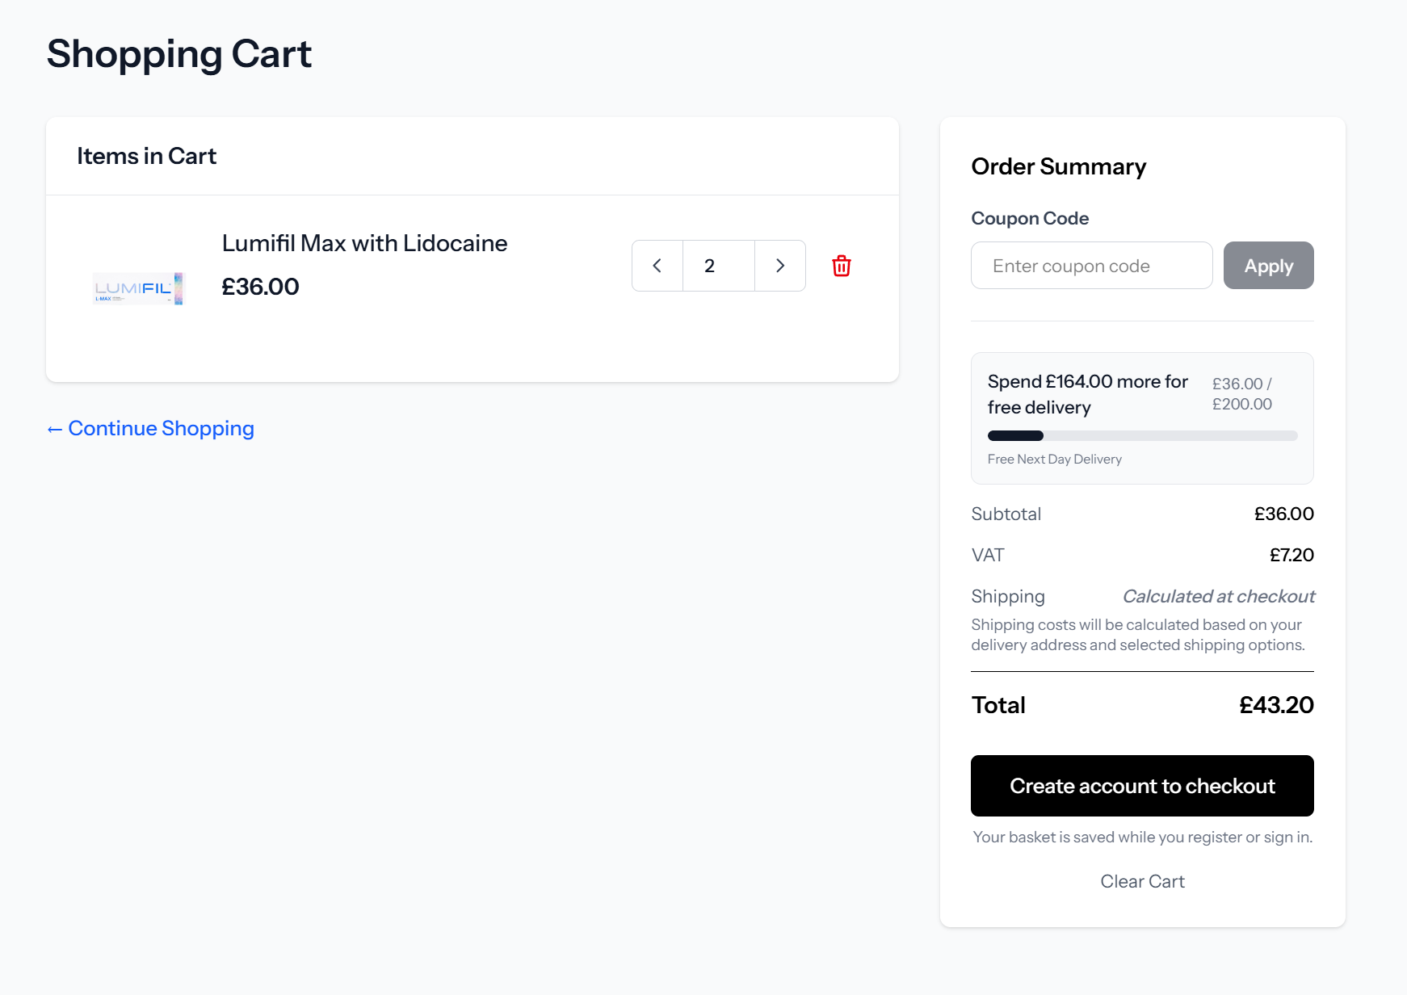This screenshot has height=995, width=1407.
Task: Click the Shipping costs explanation note
Action: [1137, 635]
